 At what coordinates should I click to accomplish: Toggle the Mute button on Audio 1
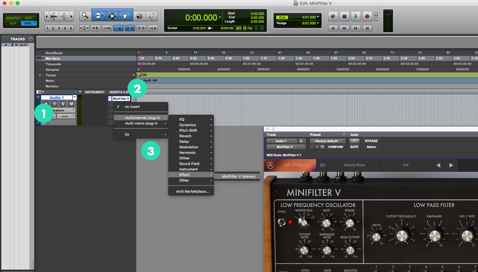(71, 104)
